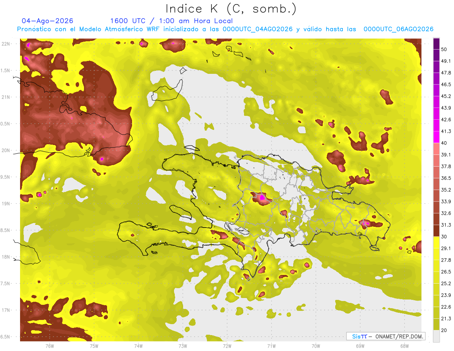
Task: Click "1600 UTC / 1:00 am Hora Local"
Action: (x=171, y=21)
